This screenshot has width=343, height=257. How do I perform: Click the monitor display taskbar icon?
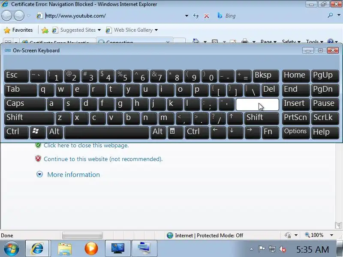(x=117, y=248)
